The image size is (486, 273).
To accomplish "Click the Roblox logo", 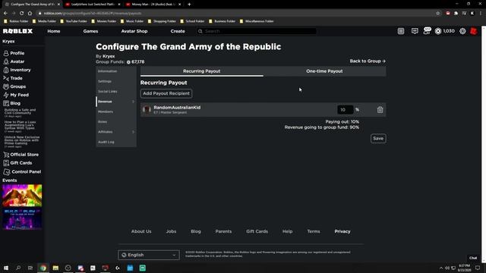I will click(x=17, y=31).
